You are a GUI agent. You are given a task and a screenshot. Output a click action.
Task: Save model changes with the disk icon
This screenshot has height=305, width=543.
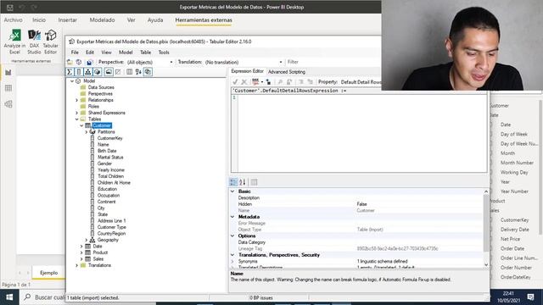point(89,62)
